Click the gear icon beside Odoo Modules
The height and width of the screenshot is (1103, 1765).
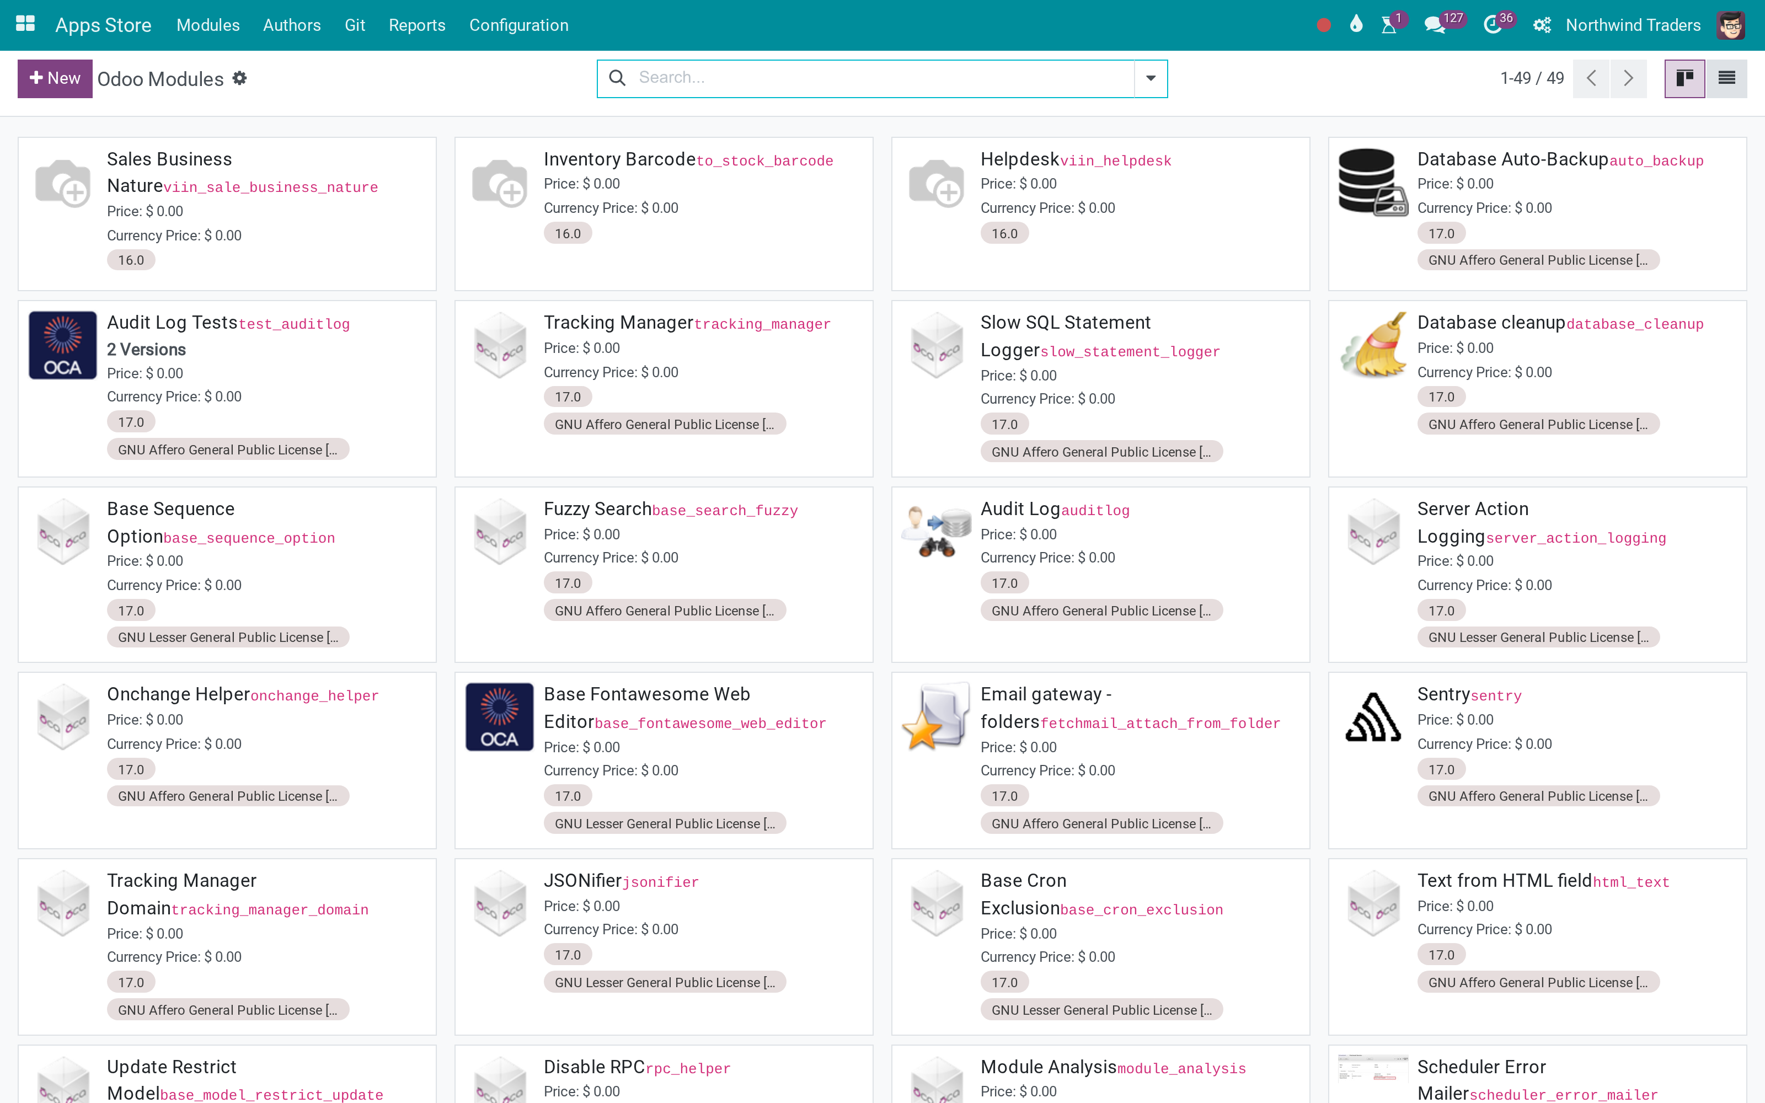(240, 78)
